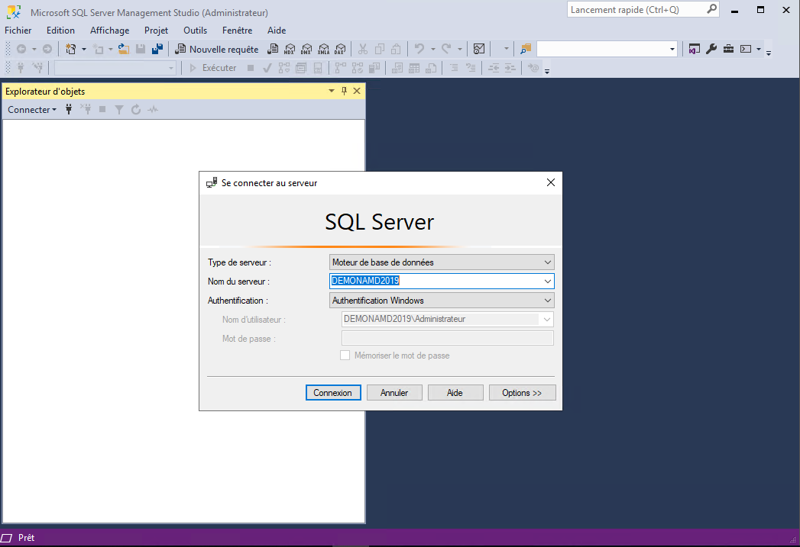Click the DMX query icon
Viewport: 800px width, 547px height.
pyautogui.click(x=306, y=49)
